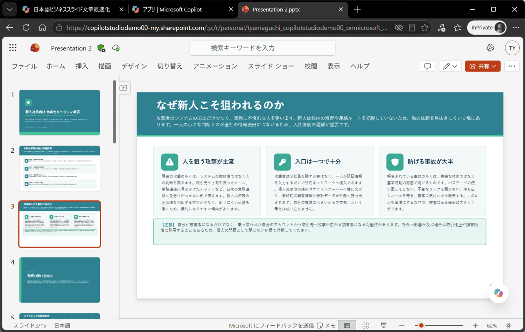Toggle the メモ notes pane
Image resolution: width=525 pixels, height=332 pixels.
(326, 326)
